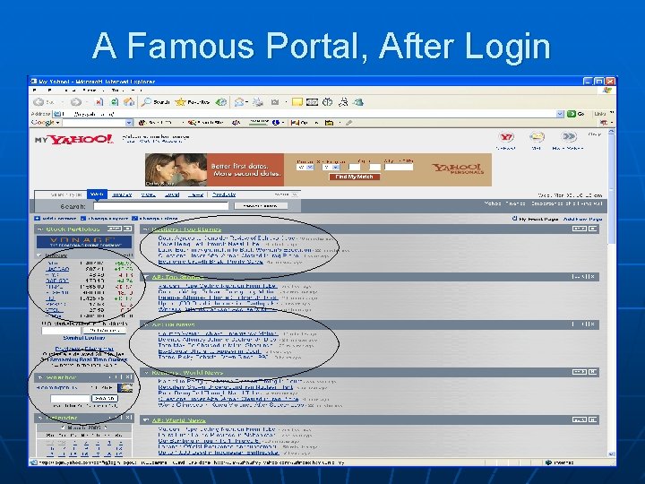Open the Google toolbar logo menu

[46, 123]
